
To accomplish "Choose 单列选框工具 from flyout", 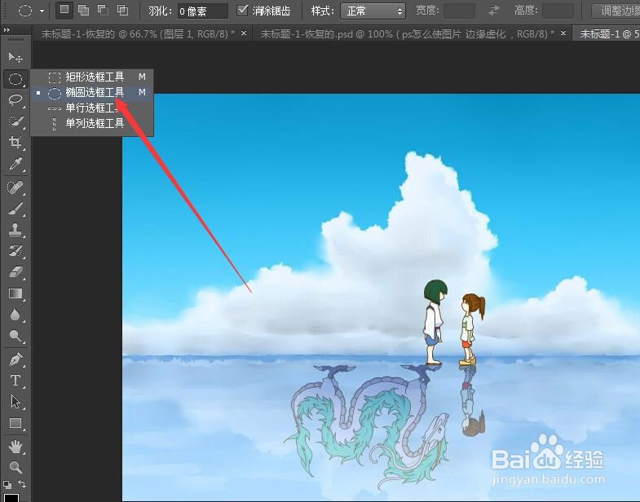I will [92, 123].
